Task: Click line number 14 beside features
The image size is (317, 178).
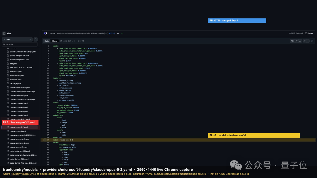Action: coord(48,78)
